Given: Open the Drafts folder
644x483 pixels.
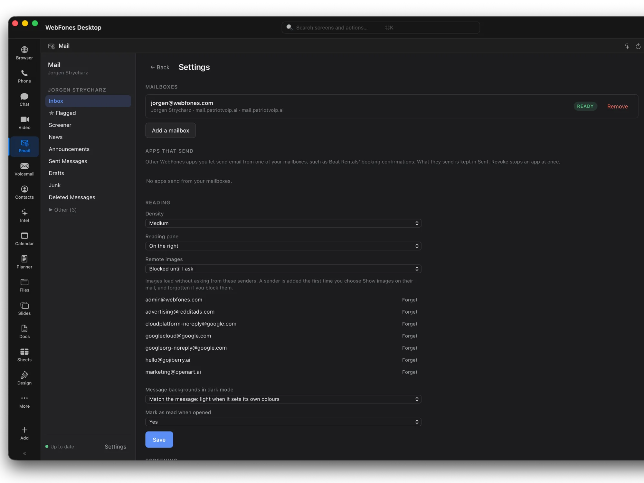Looking at the screenshot, I should pos(88,173).
